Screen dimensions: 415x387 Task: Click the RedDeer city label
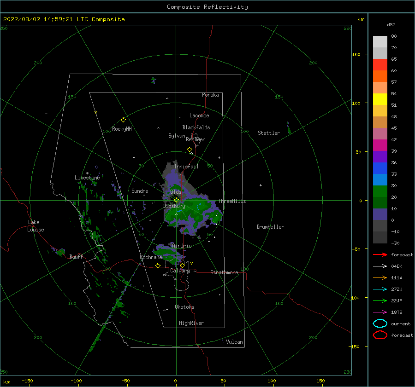(x=196, y=139)
